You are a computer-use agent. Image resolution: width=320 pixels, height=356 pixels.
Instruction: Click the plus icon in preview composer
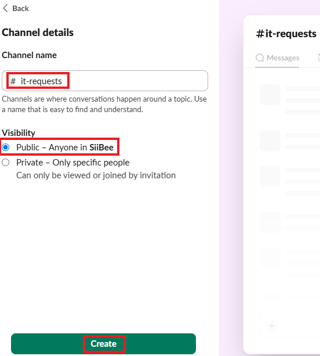272,326
